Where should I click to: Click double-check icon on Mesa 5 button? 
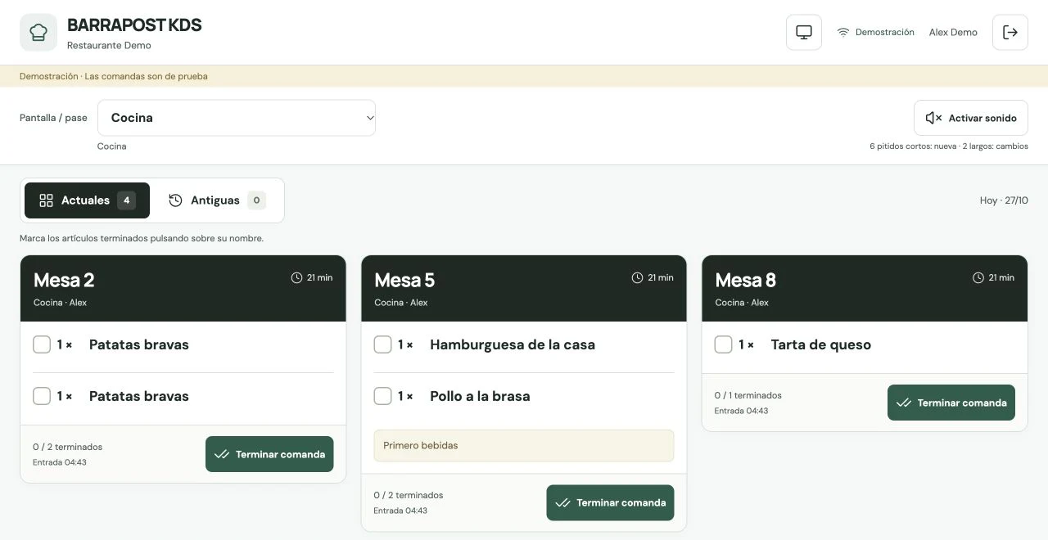click(562, 502)
